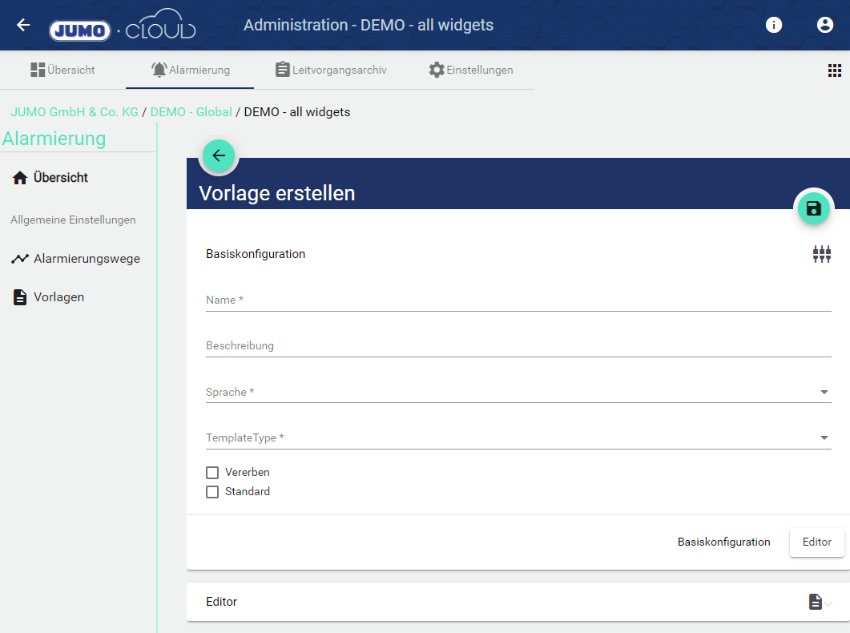Click the white back arrow in header
The height and width of the screenshot is (633, 850).
pos(23,25)
